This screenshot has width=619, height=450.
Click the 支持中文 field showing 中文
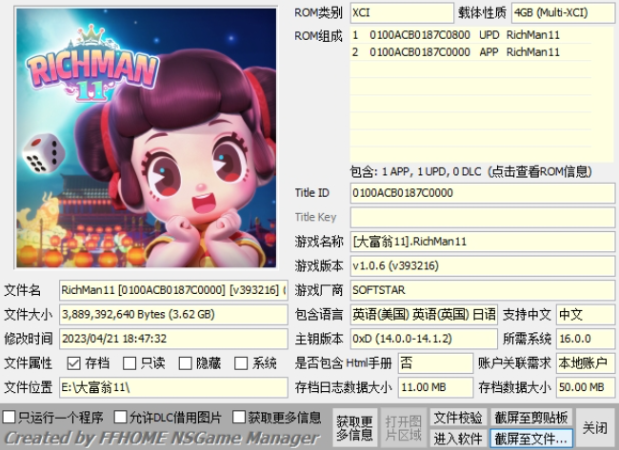pos(586,315)
